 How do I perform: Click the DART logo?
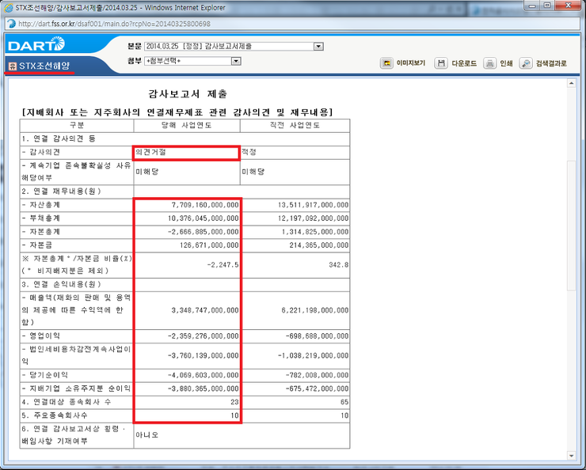[x=36, y=44]
